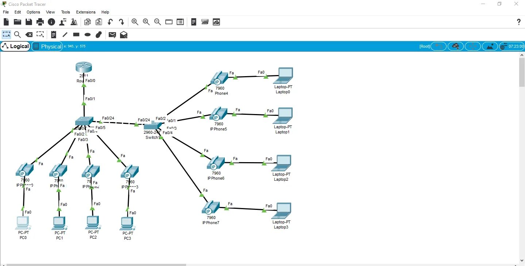Image resolution: width=525 pixels, height=266 pixels.
Task: Click the Set Tiled Background mountain button
Action: pyautogui.click(x=490, y=46)
